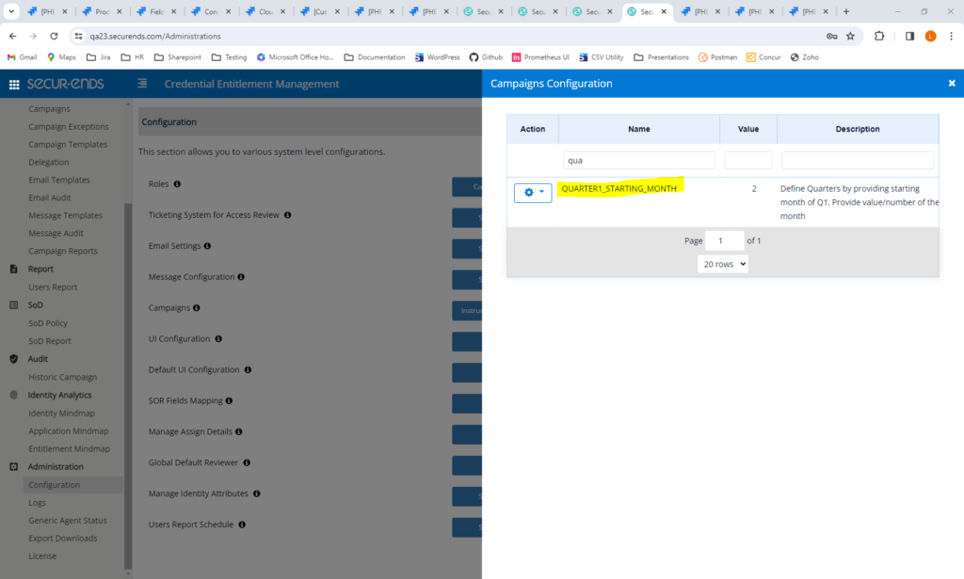Reload the page with refresh icon
Screen dimensions: 964x579
pos(54,37)
